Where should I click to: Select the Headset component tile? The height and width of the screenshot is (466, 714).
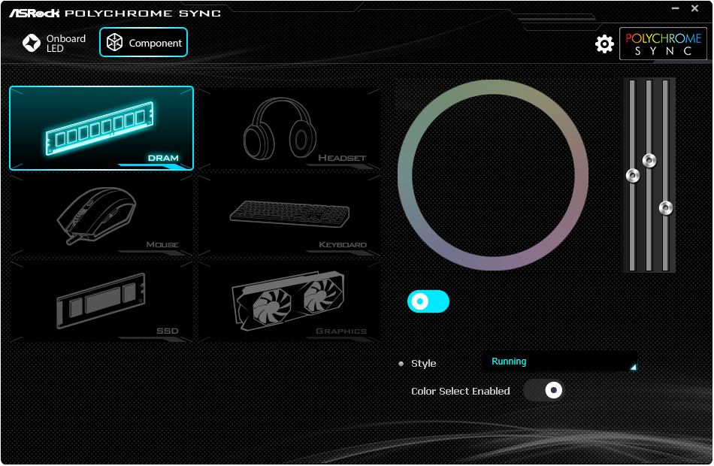tap(289, 128)
